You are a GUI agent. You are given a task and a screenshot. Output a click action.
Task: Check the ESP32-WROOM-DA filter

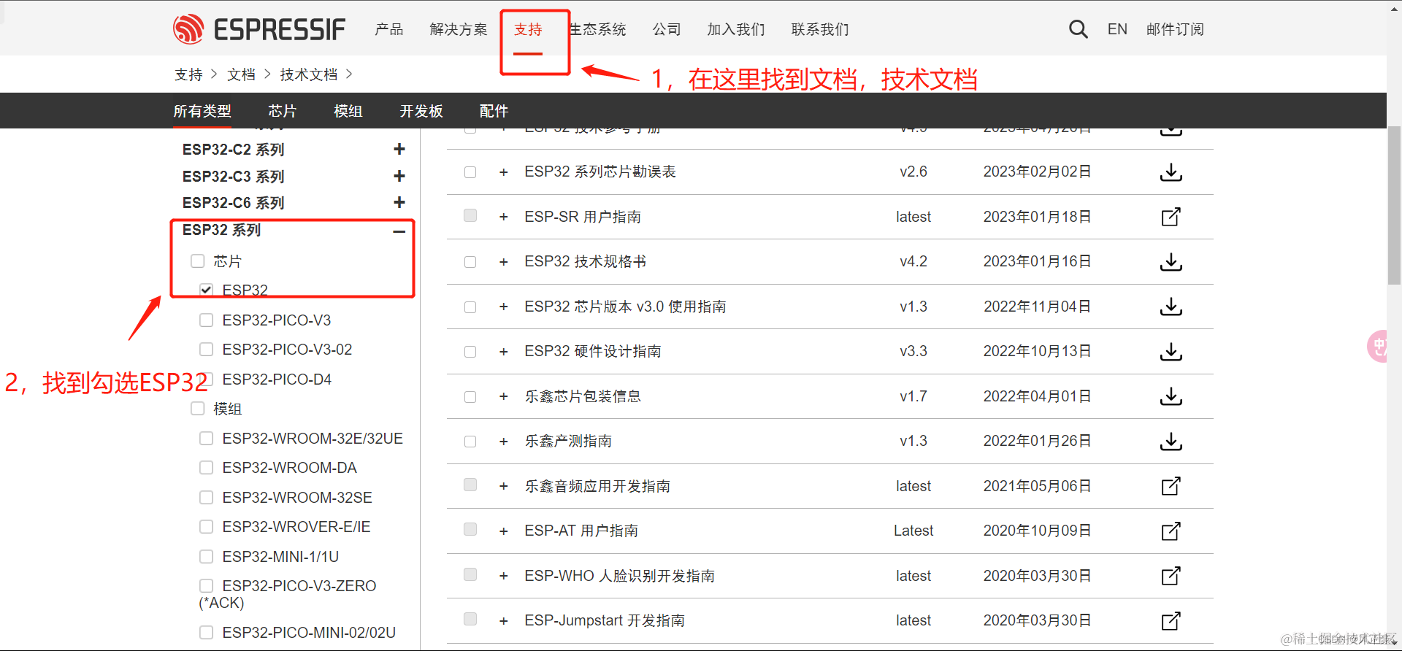(207, 468)
